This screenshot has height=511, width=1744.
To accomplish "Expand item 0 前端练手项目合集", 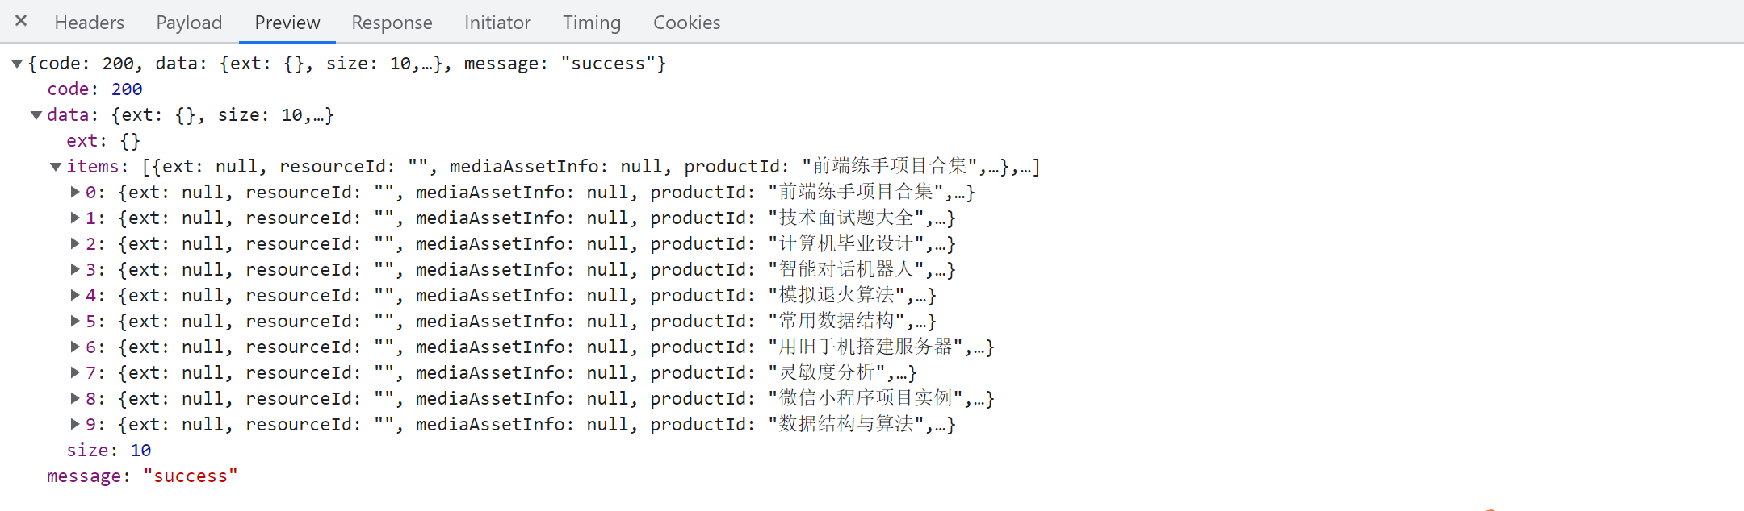I will coord(75,192).
